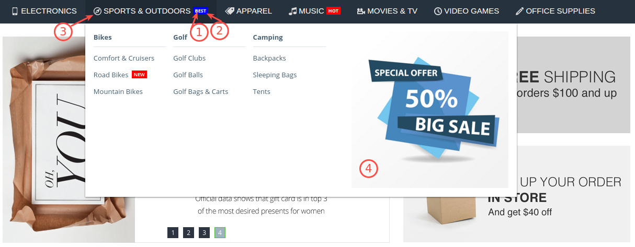The width and height of the screenshot is (635, 247).
Task: Click the compass icon beside Sports & Outdoors
Action: 97,11
